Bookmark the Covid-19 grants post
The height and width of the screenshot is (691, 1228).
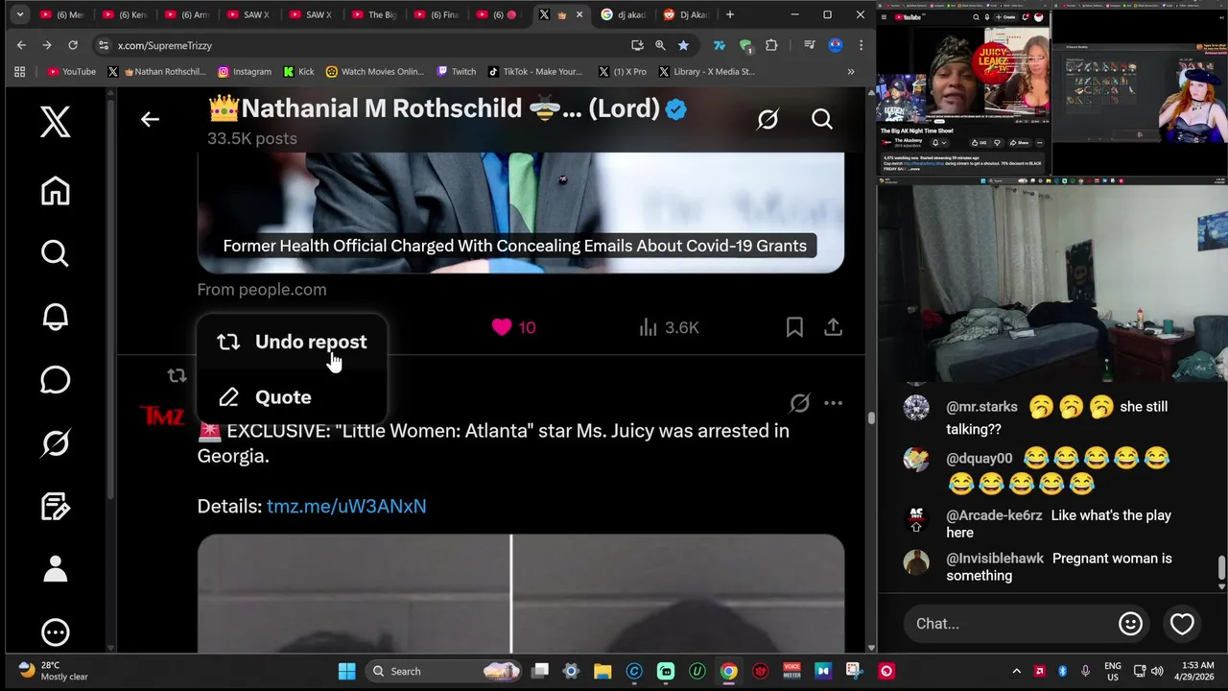[794, 327]
